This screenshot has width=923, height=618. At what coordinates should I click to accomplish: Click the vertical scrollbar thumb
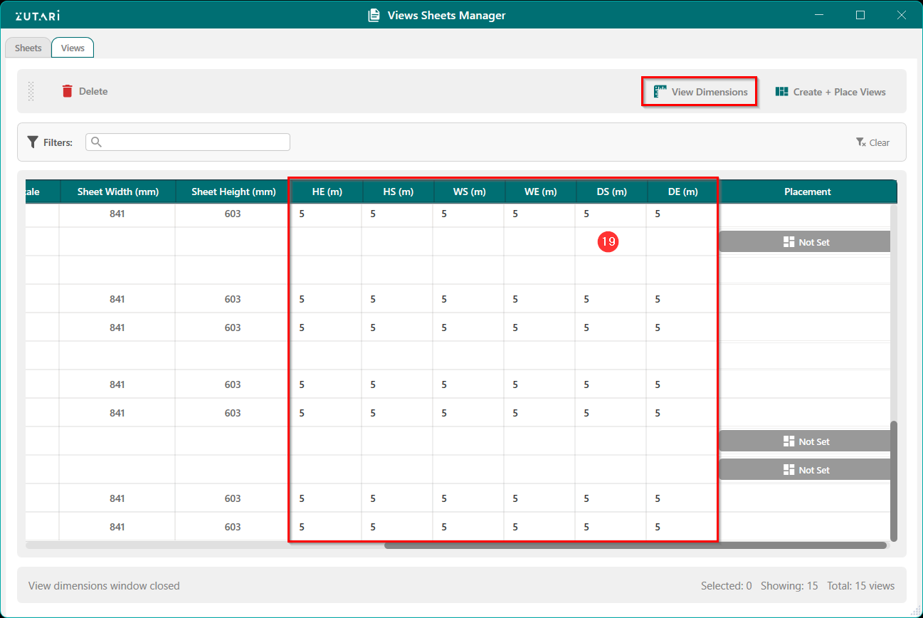(x=894, y=481)
